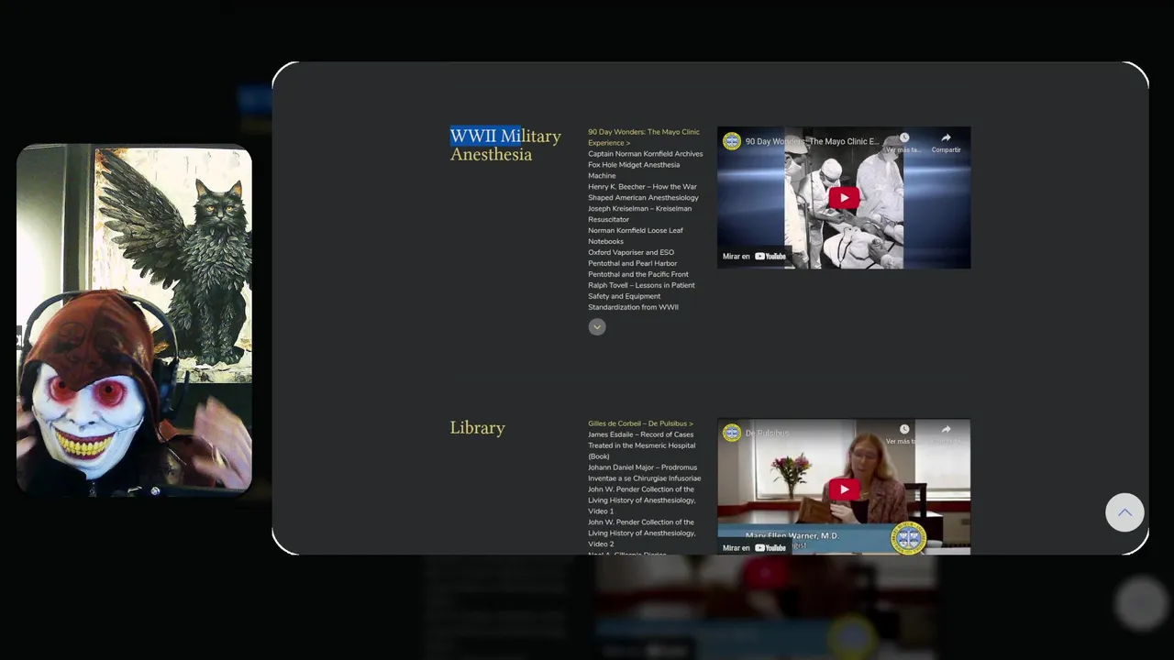Play the De Pulsibus YouTube video
This screenshot has height=660, width=1174.
(844, 489)
